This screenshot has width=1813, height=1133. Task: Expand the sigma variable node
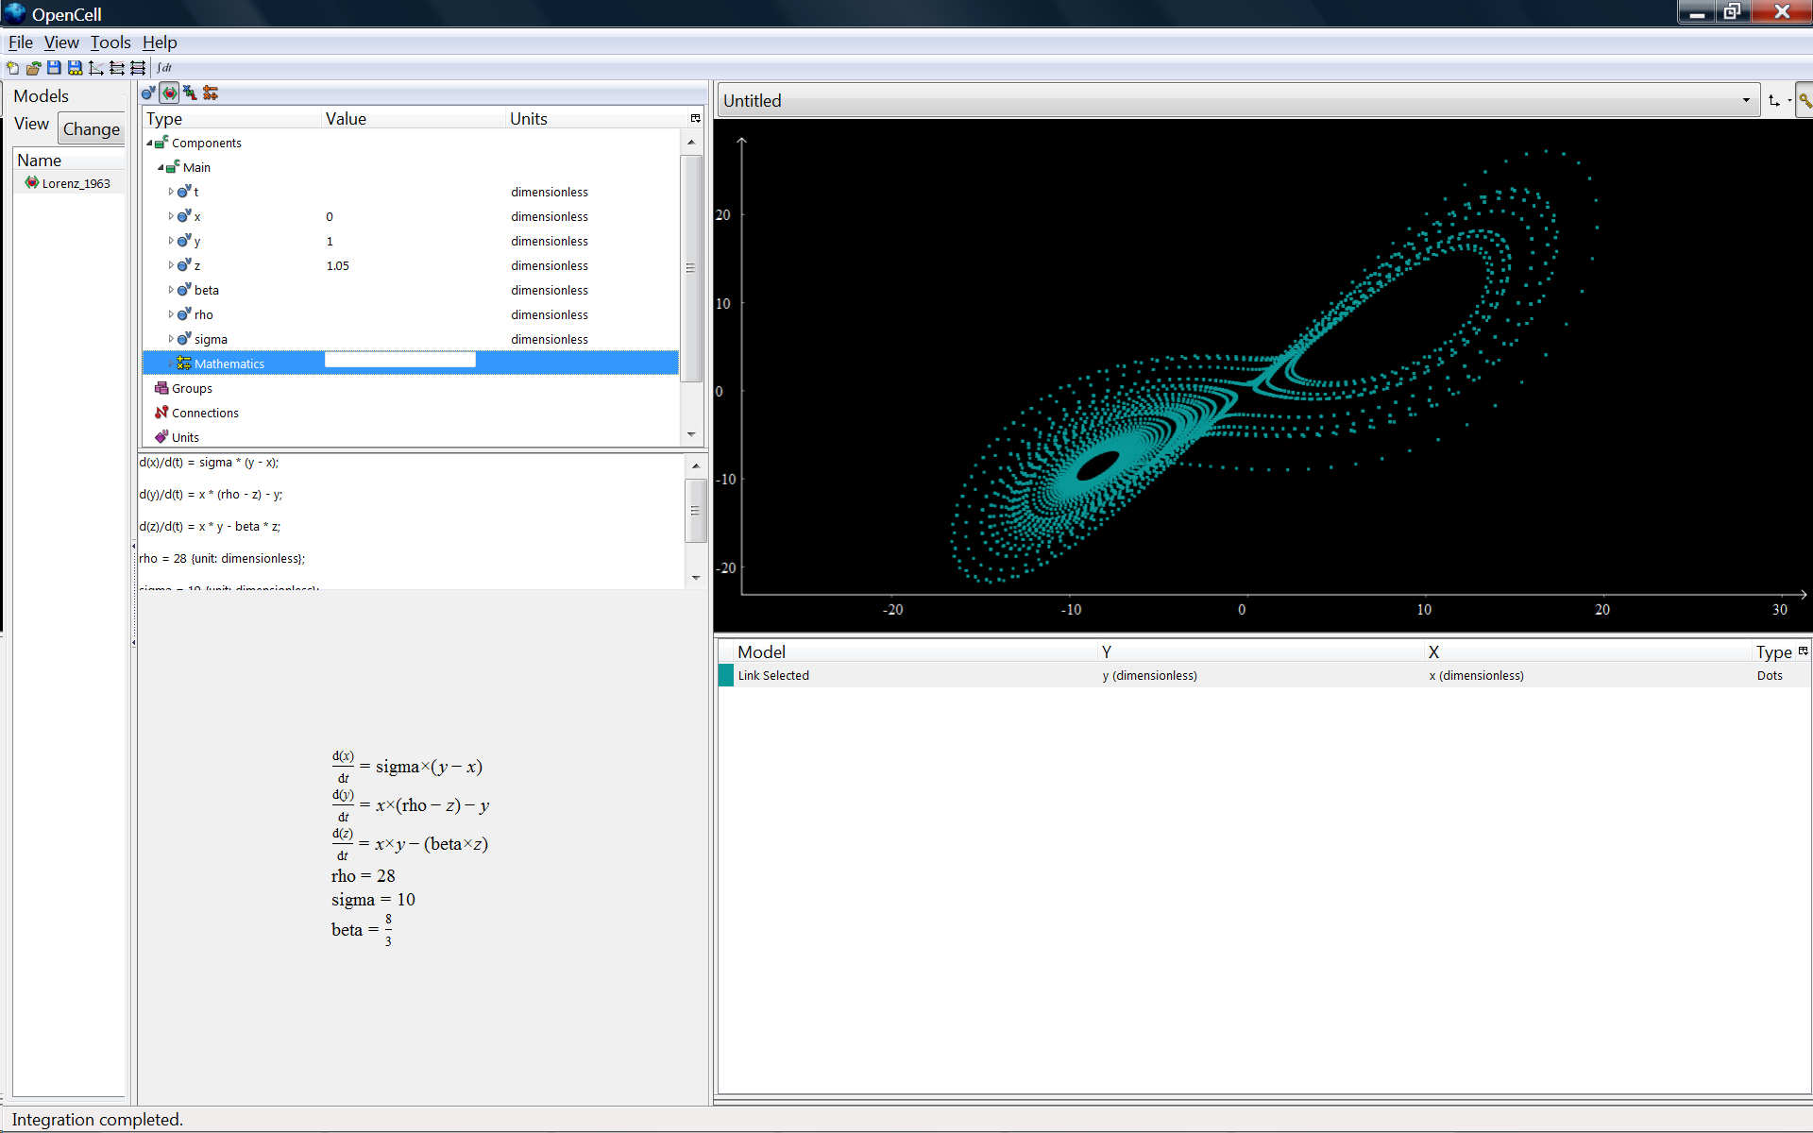pyautogui.click(x=171, y=339)
